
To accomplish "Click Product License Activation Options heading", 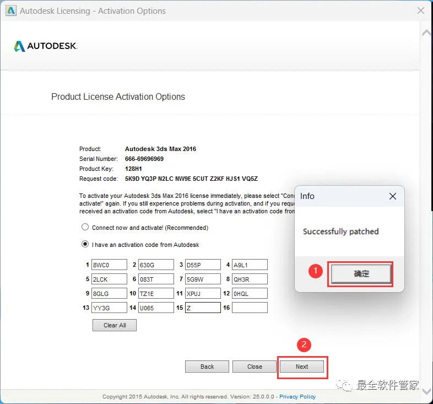I will [118, 96].
